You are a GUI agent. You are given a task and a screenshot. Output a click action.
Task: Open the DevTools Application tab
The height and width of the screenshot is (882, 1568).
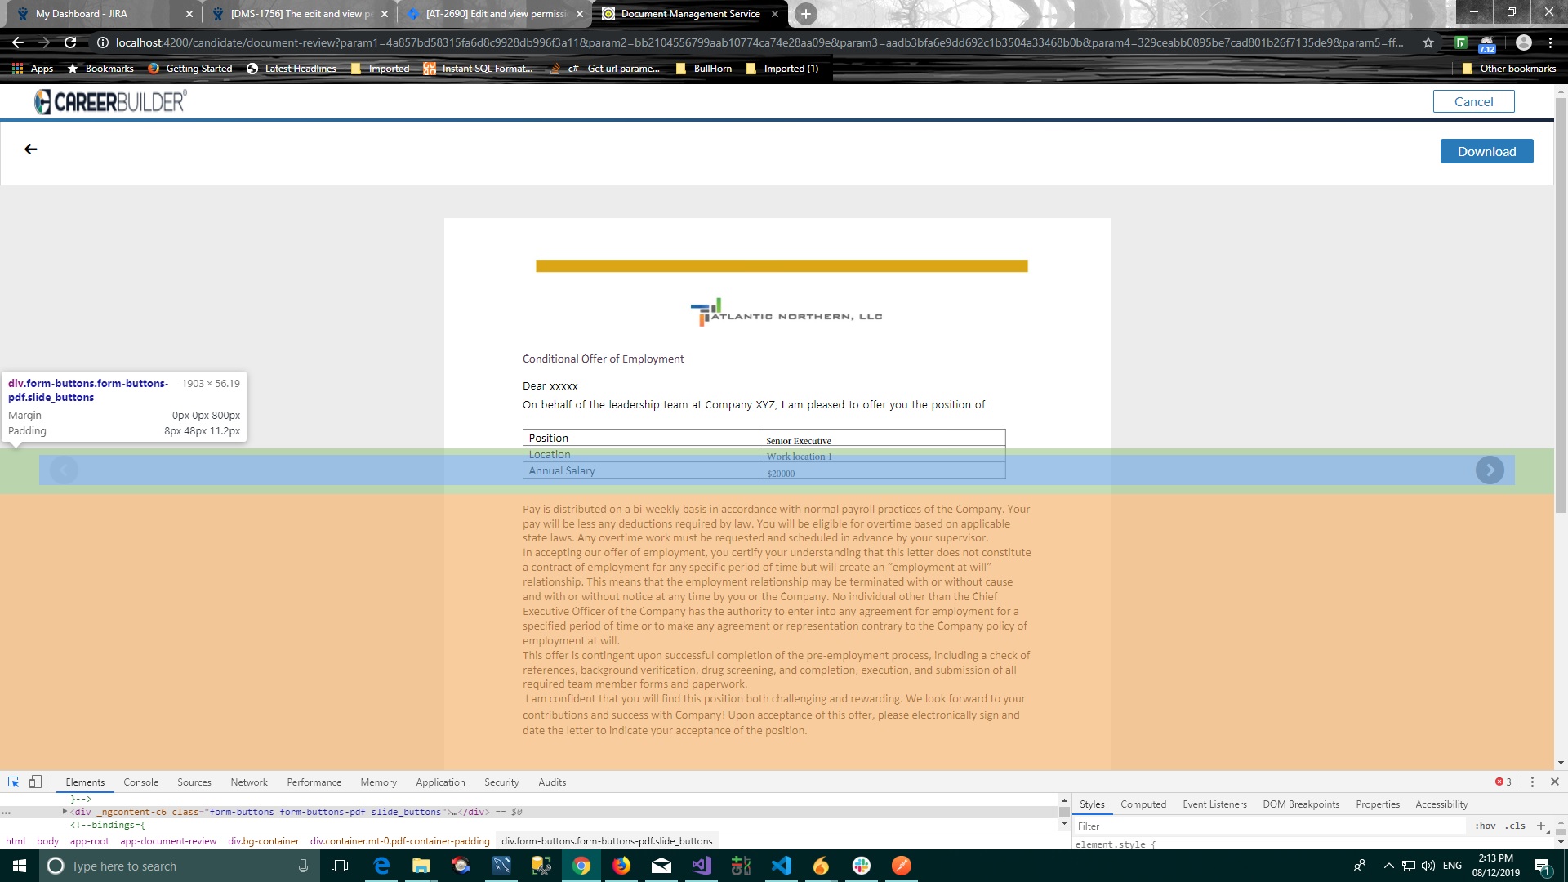tap(440, 782)
